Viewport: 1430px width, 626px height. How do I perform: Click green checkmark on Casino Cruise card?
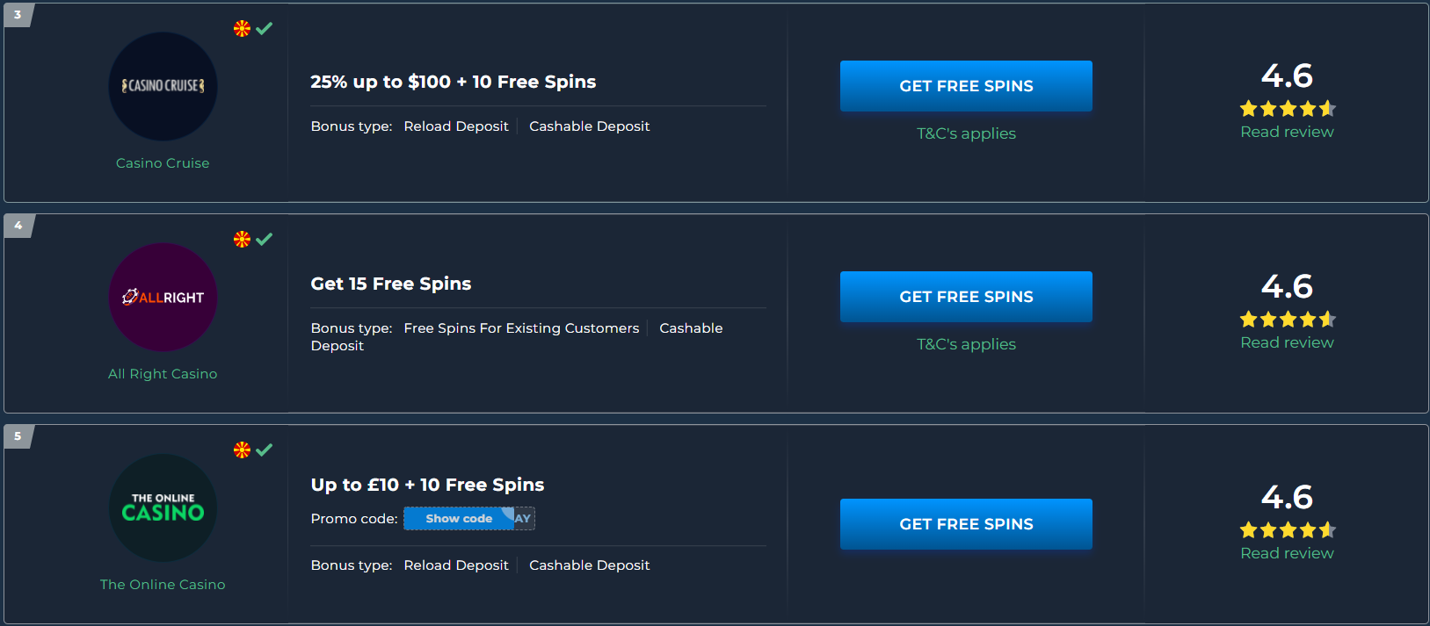264,28
